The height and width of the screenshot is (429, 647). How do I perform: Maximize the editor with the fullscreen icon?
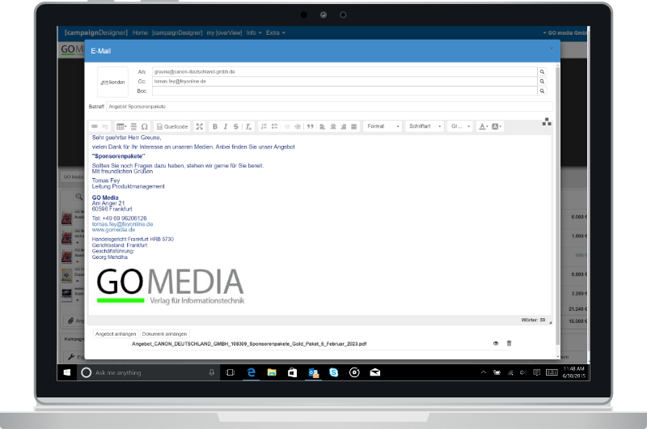pyautogui.click(x=200, y=126)
